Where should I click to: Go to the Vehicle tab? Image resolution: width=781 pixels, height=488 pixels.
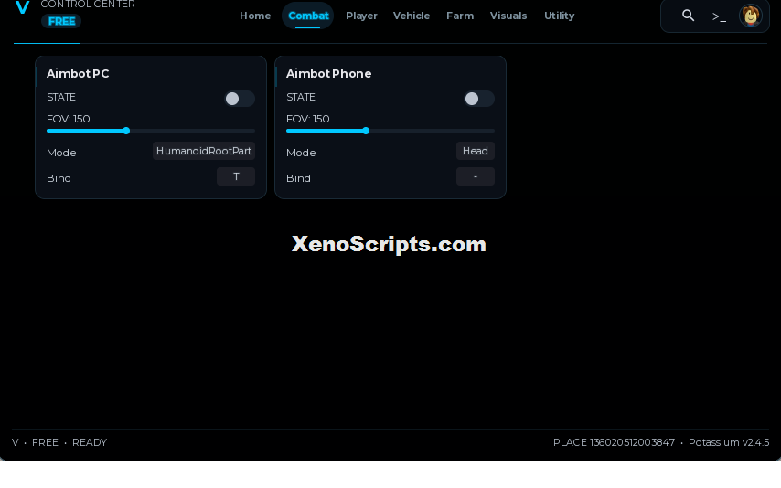(x=412, y=16)
